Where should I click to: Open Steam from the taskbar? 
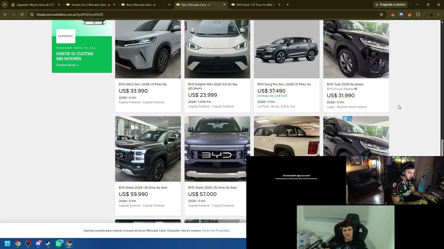pos(48,243)
